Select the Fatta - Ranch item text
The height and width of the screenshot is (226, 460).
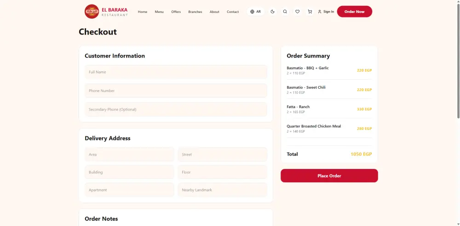298,107
